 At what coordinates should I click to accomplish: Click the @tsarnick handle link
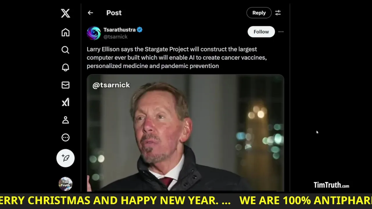(x=115, y=37)
